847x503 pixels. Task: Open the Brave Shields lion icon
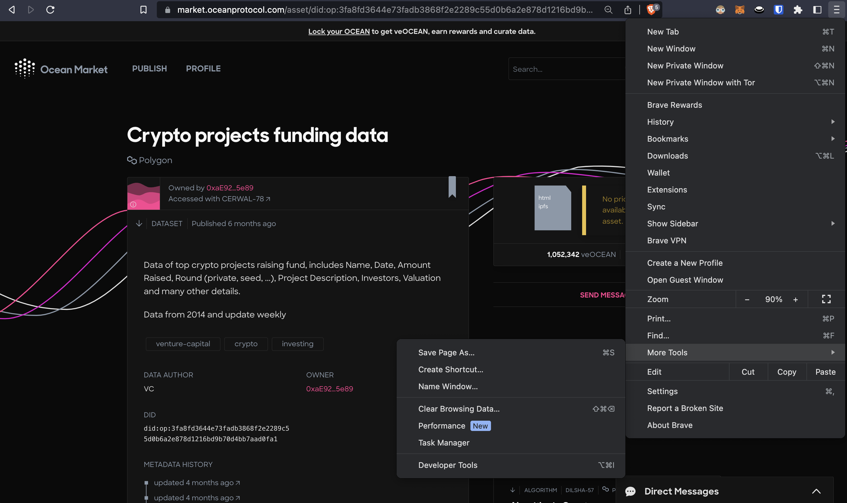[x=651, y=10]
